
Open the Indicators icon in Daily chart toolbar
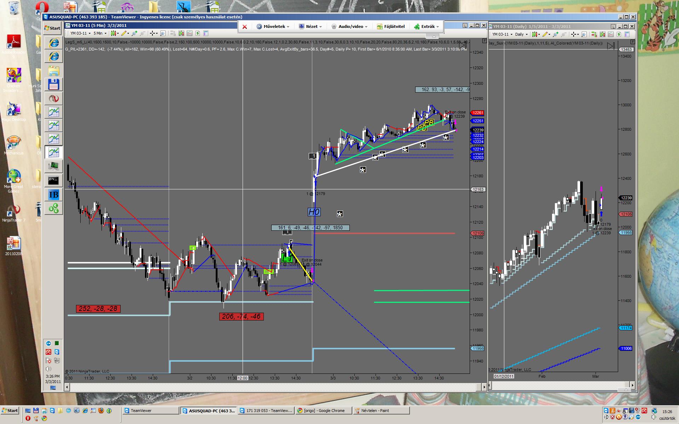pyautogui.click(x=611, y=34)
